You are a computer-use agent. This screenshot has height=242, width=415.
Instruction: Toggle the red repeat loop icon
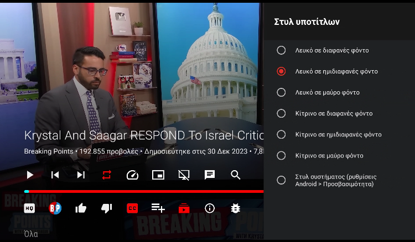pos(107,175)
